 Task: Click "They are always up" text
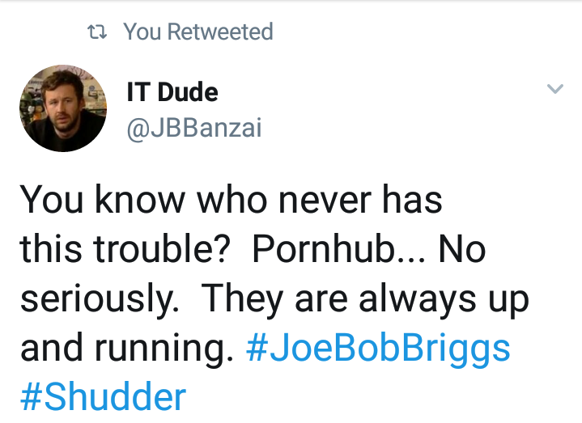click(364, 300)
